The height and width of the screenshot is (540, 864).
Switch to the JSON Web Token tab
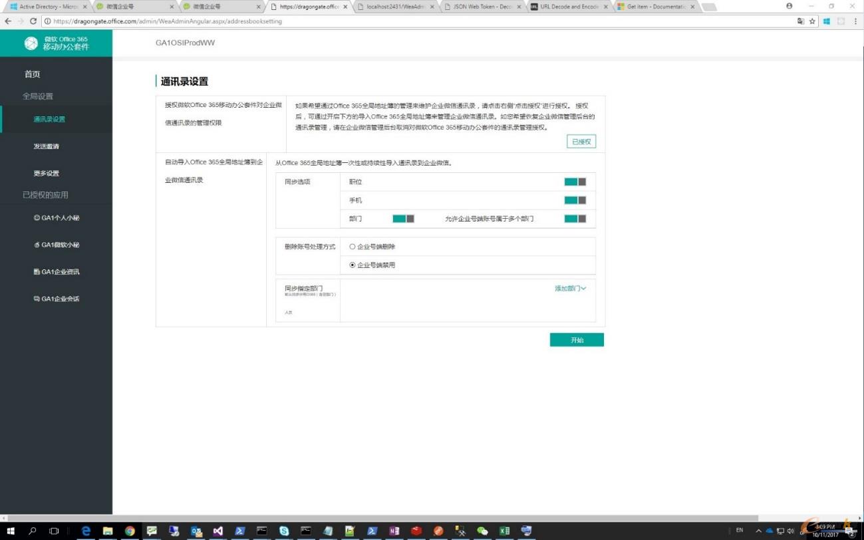point(482,7)
